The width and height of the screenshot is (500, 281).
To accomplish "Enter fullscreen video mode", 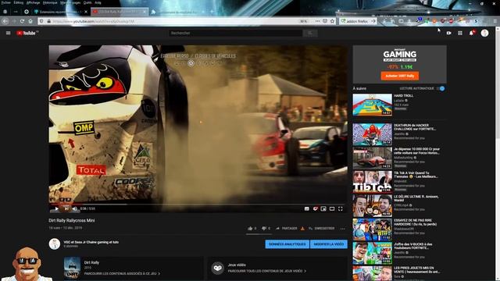I will [x=341, y=208].
